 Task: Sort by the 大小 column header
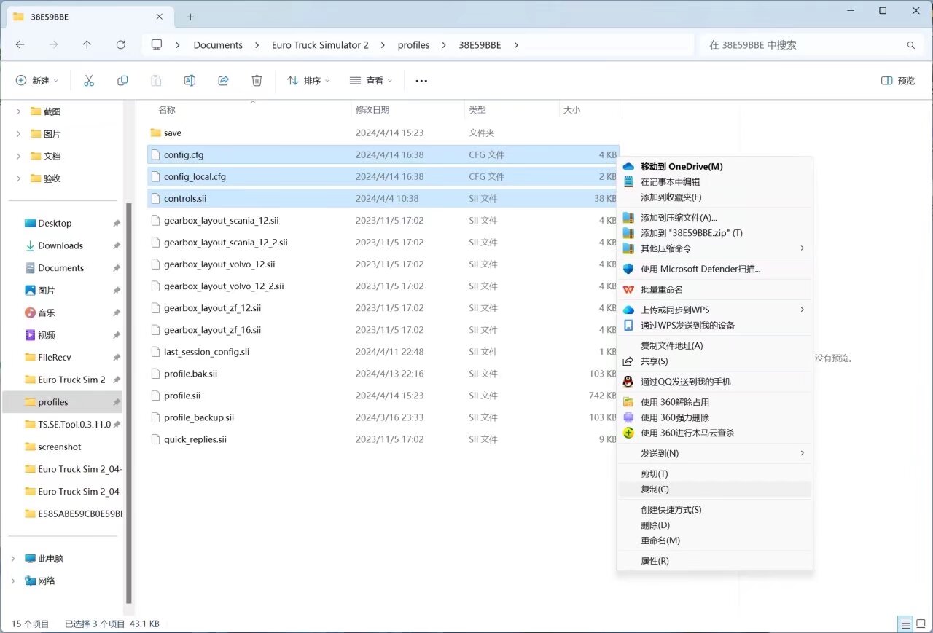coord(571,110)
